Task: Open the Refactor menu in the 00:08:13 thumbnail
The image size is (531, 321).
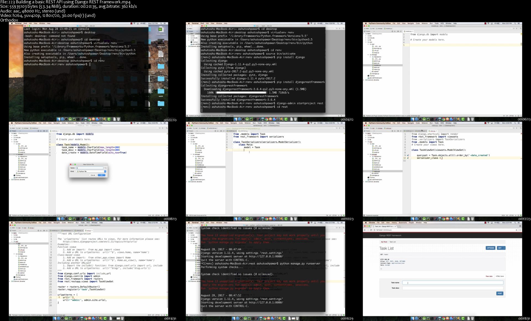Action: point(71,123)
